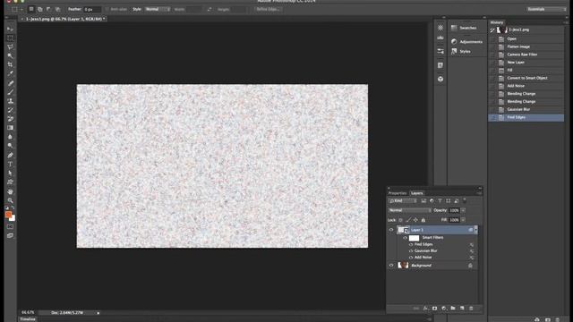The width and height of the screenshot is (573, 322).
Task: Select the Crop tool
Action: [10, 64]
